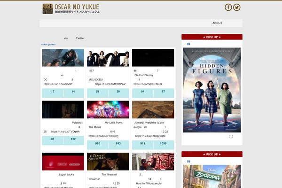Open the 007 cast thumbnail

pos(108,57)
